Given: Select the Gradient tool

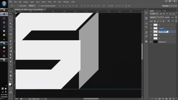Looking at the screenshot, I should 11,51.
